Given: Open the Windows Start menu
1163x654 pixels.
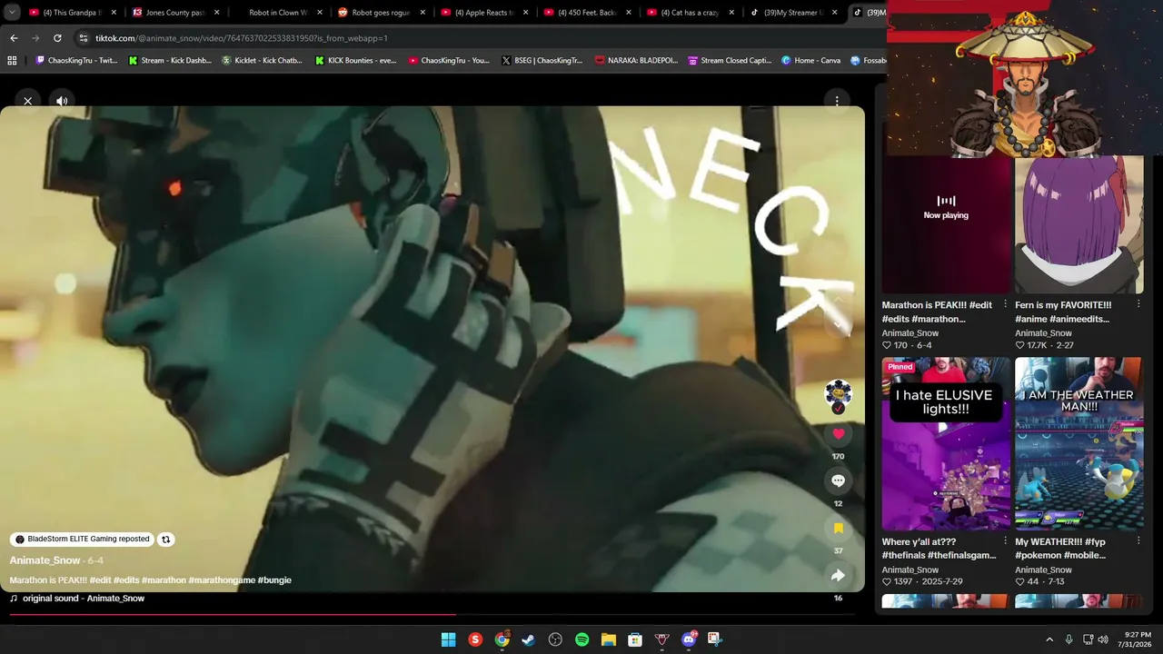Looking at the screenshot, I should point(448,639).
